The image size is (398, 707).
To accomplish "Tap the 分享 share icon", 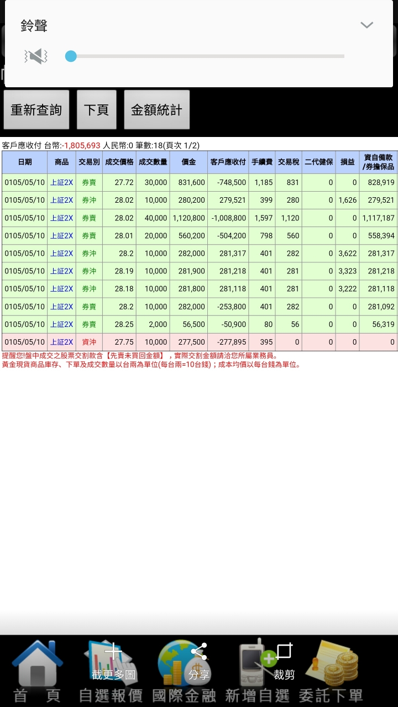I will click(x=199, y=661).
